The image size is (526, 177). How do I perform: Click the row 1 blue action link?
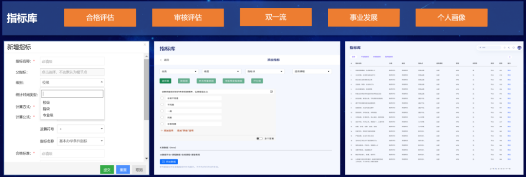[x=509, y=71]
